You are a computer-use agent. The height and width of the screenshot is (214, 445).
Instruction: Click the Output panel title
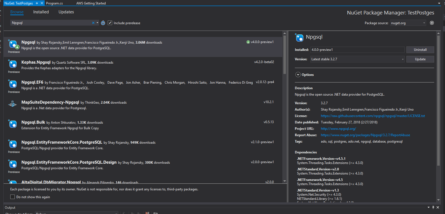10,208
